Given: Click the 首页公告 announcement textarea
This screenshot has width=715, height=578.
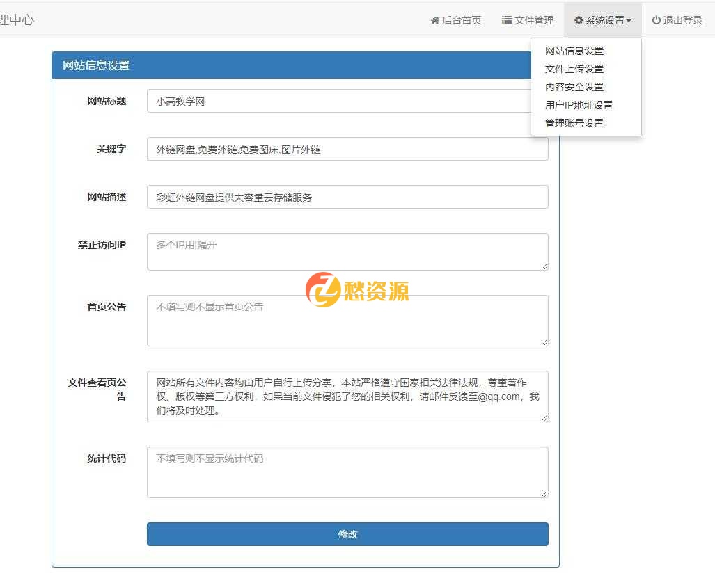Looking at the screenshot, I should coord(347,320).
